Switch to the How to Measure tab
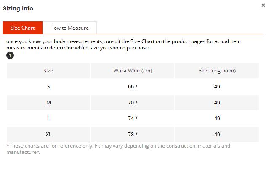266x176 pixels. [x=69, y=28]
